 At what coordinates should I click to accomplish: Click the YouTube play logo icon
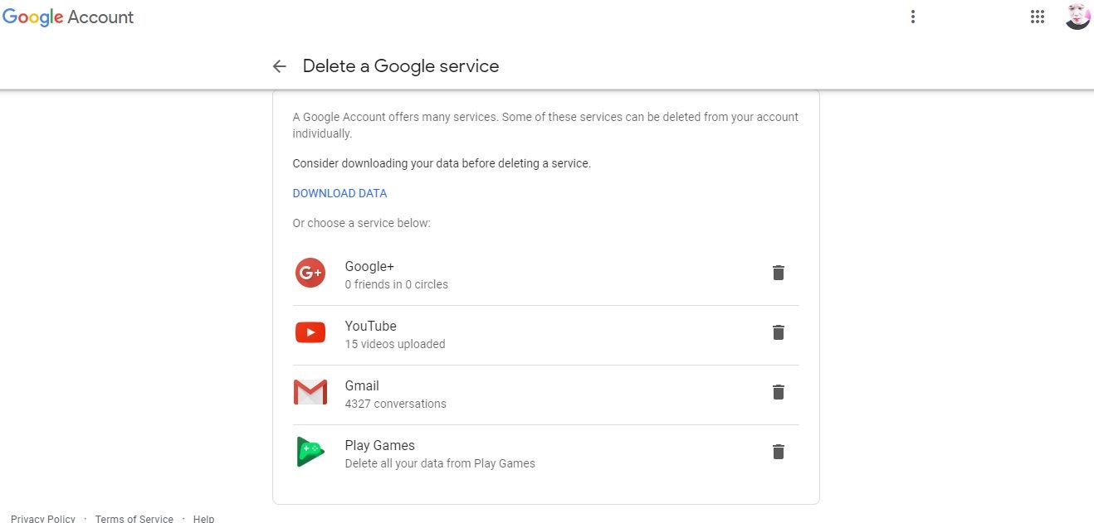[310, 332]
